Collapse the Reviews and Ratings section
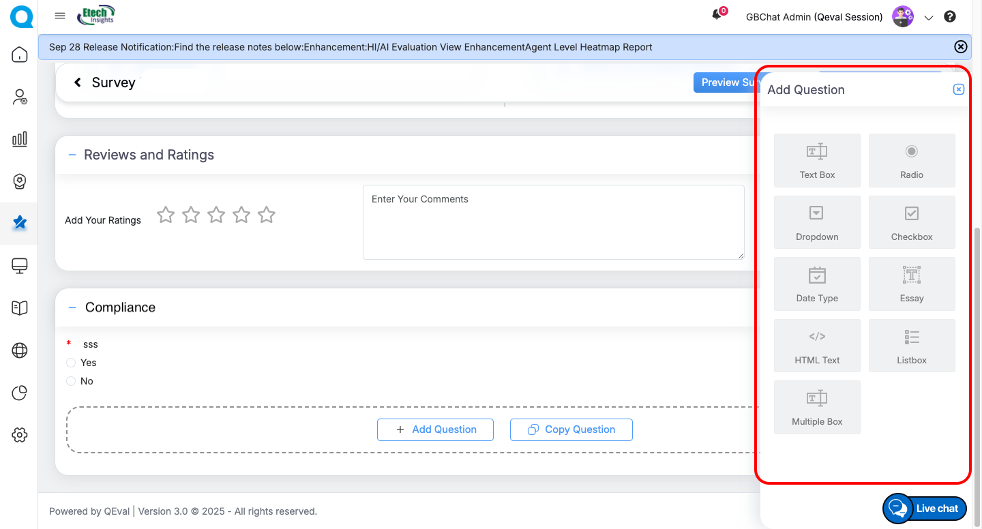This screenshot has width=982, height=529. click(72, 155)
